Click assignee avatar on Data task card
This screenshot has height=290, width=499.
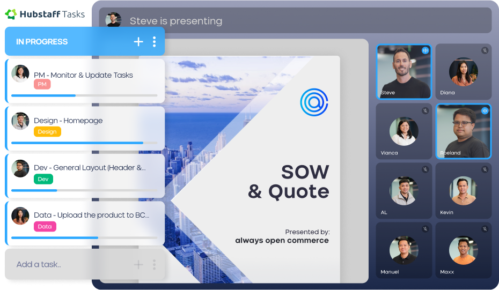(20, 216)
